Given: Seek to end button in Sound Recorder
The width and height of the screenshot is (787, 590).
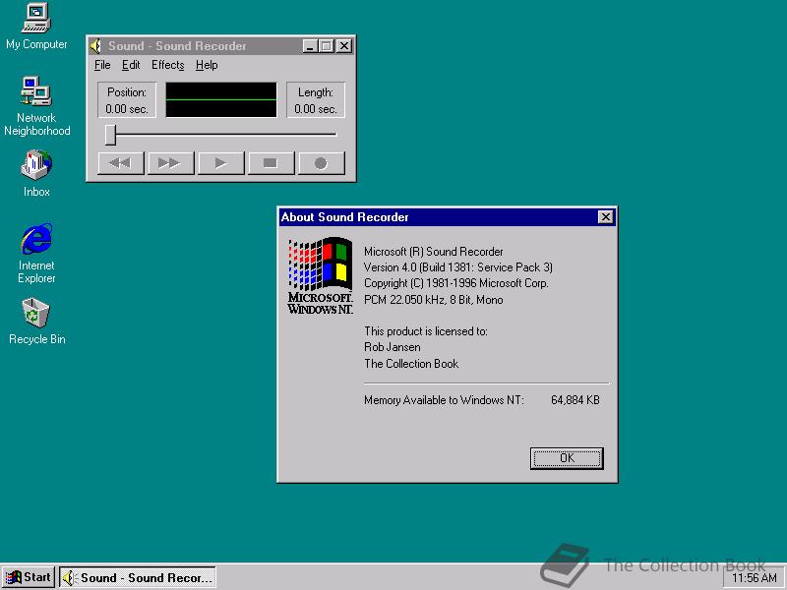Looking at the screenshot, I should coord(170,163).
